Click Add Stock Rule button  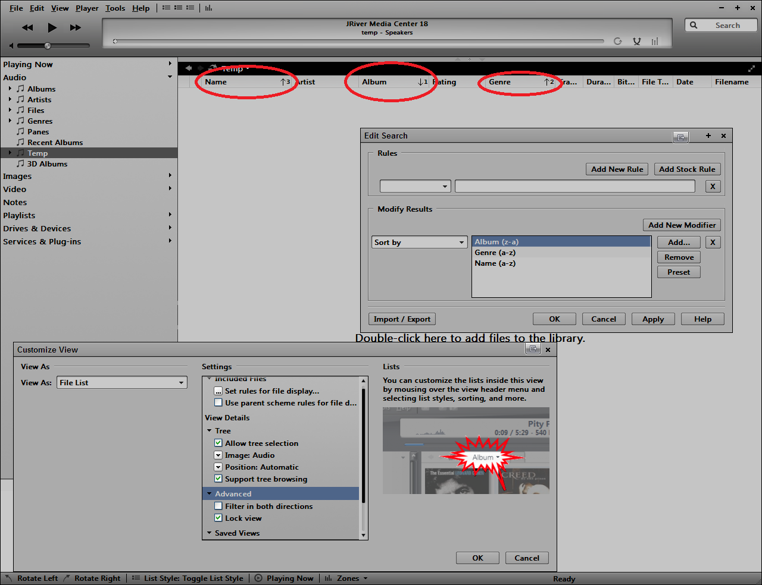[x=687, y=169]
